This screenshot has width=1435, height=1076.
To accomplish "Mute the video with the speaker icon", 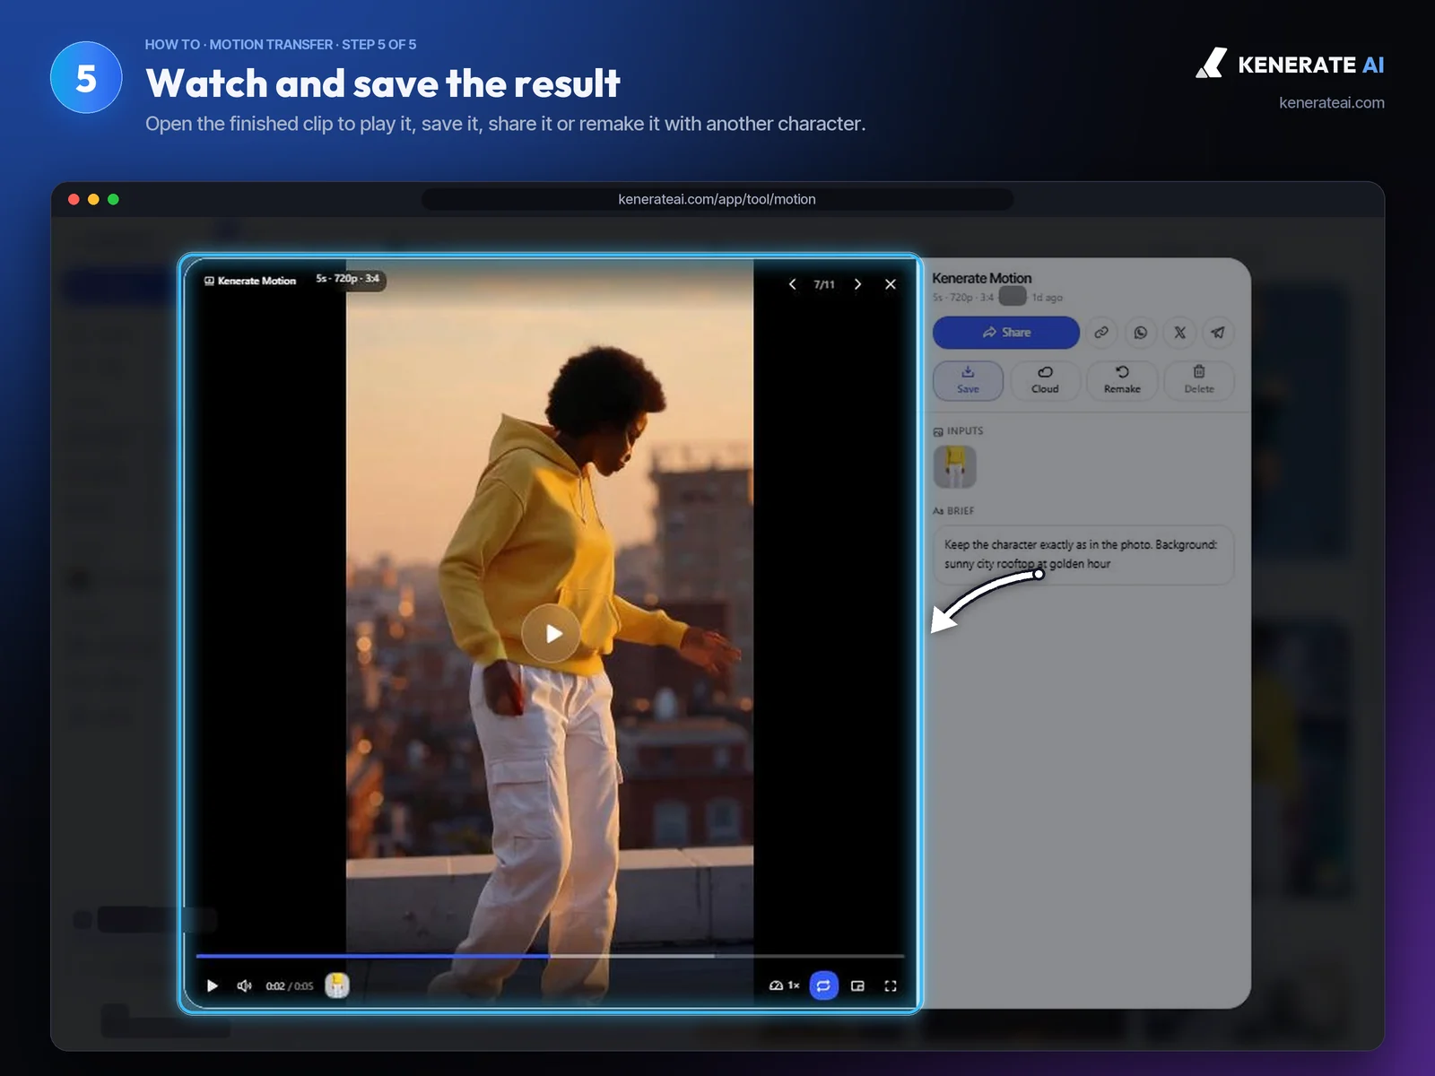I will click(244, 985).
